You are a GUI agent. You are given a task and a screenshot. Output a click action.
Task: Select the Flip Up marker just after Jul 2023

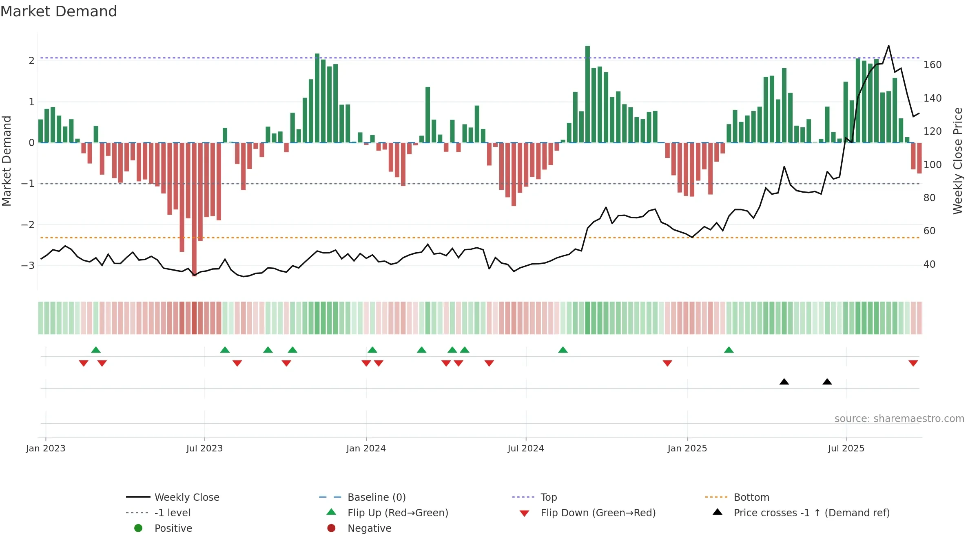pyautogui.click(x=225, y=350)
